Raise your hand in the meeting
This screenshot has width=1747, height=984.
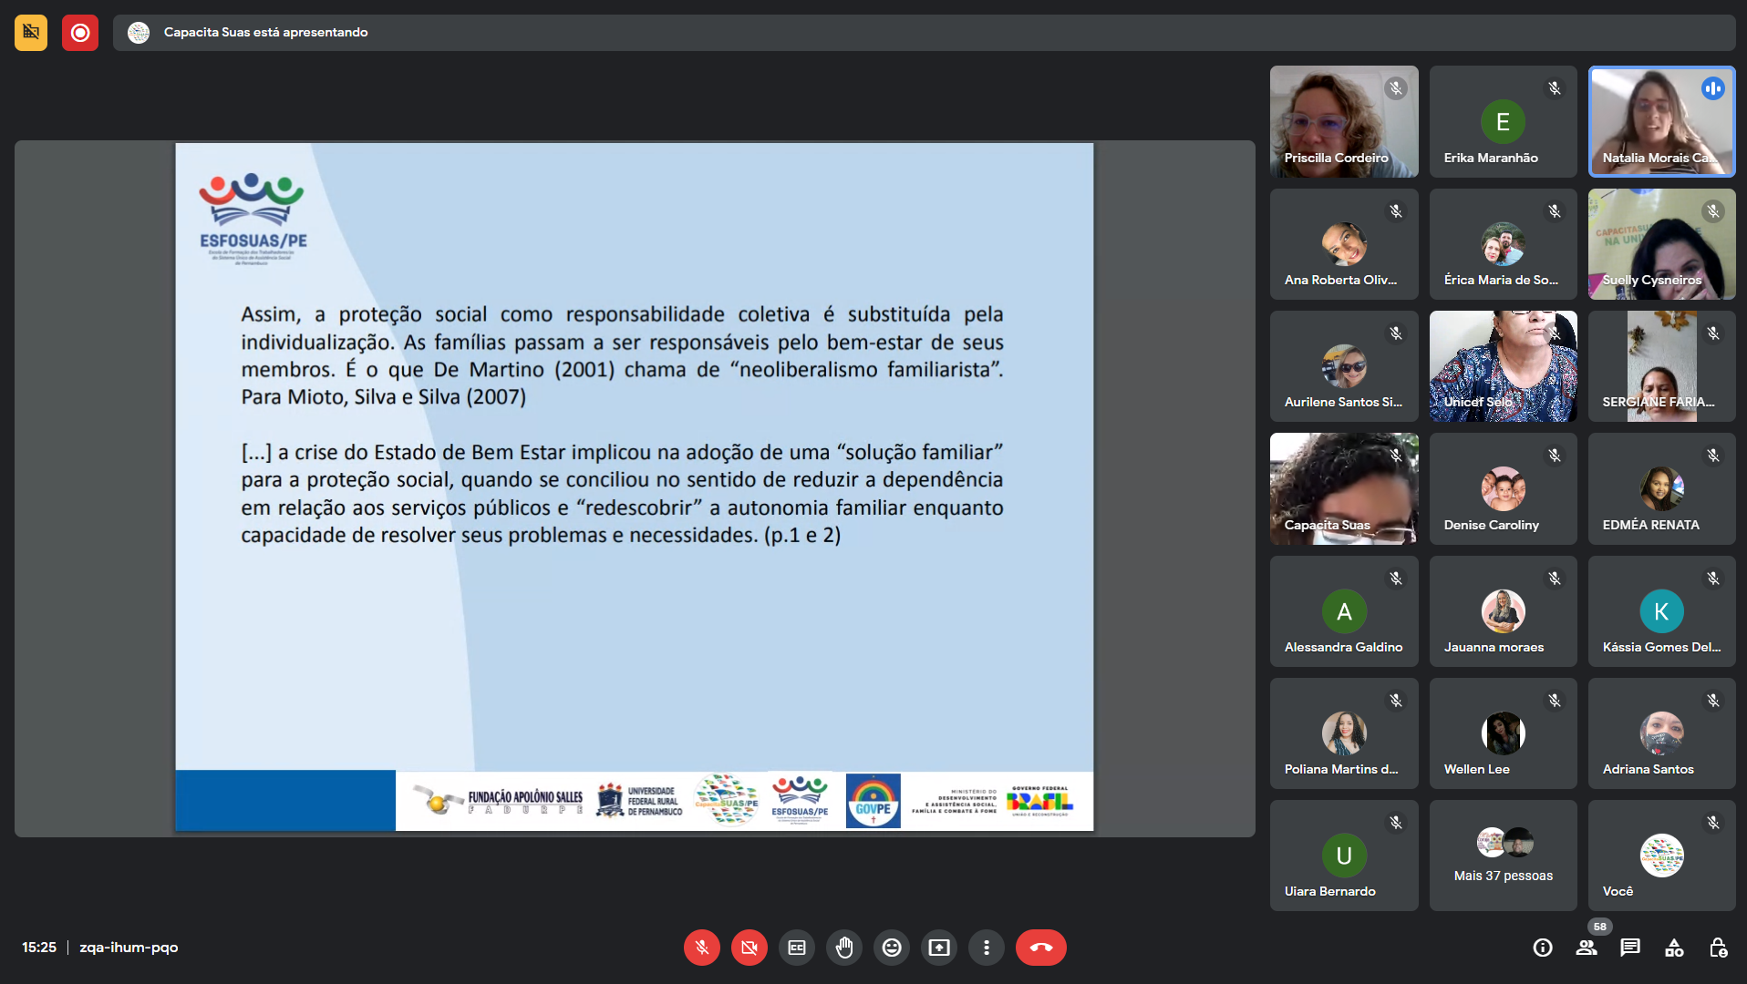pyautogui.click(x=844, y=948)
